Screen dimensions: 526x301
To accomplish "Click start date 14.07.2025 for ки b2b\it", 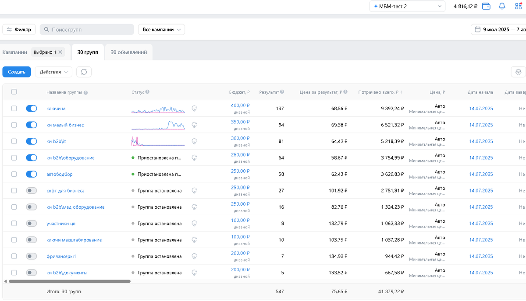I will pyautogui.click(x=481, y=141).
